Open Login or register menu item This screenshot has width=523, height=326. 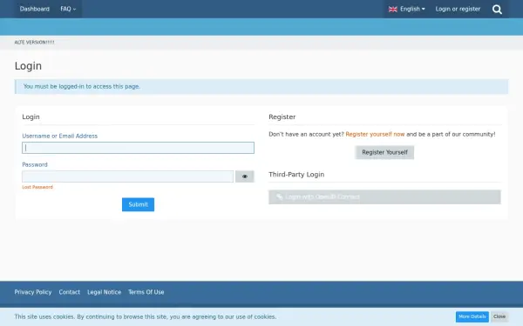(x=458, y=9)
